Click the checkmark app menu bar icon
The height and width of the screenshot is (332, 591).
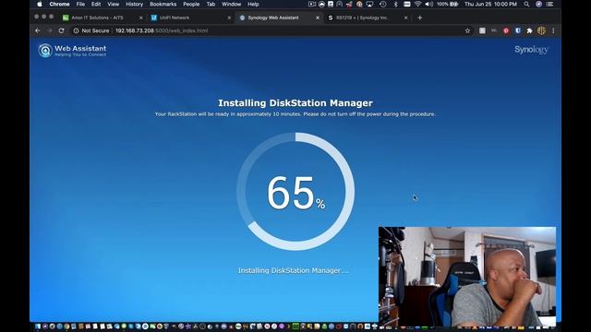tap(331, 4)
